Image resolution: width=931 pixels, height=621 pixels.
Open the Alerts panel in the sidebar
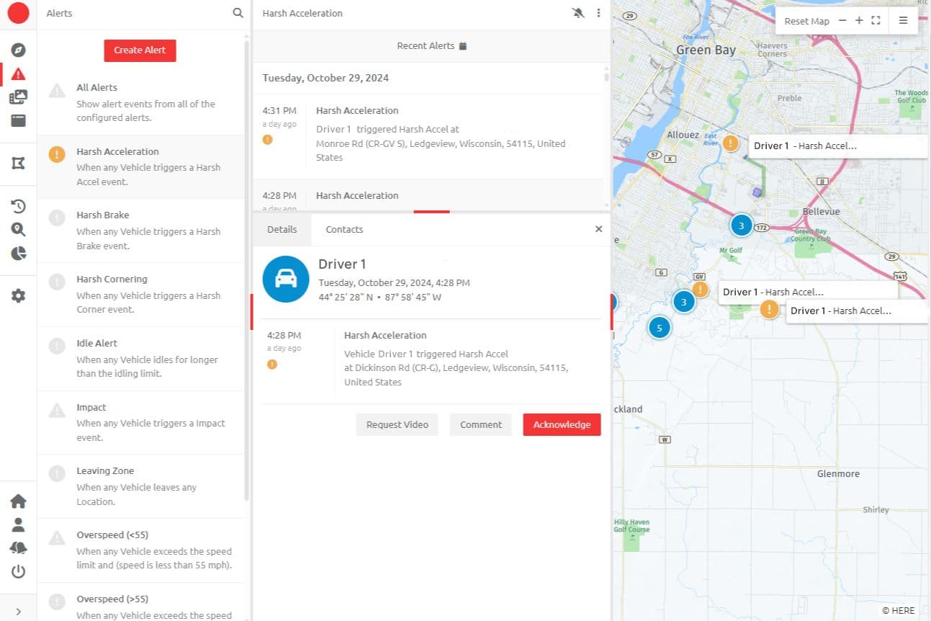tap(18, 73)
